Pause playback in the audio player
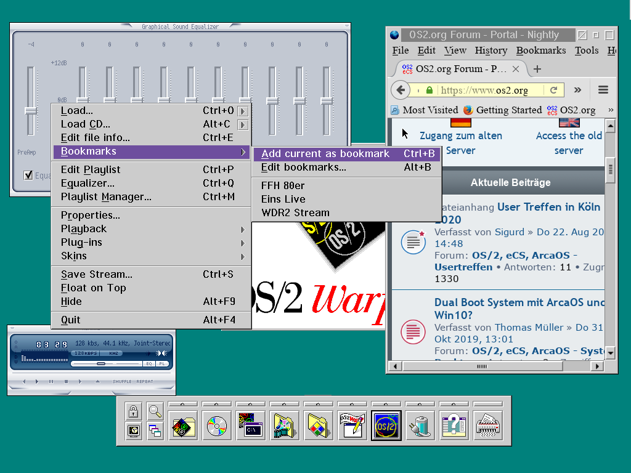 [51, 381]
